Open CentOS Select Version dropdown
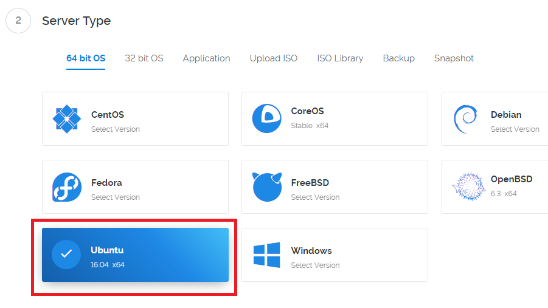The width and height of the screenshot is (548, 308). point(116,129)
